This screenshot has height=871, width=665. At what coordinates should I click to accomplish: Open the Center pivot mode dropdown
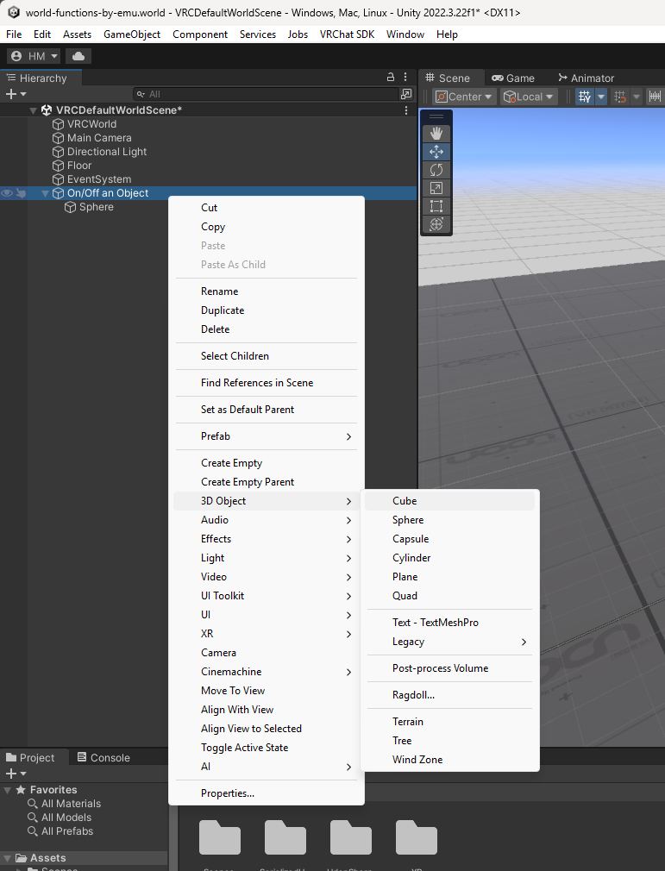tap(464, 97)
